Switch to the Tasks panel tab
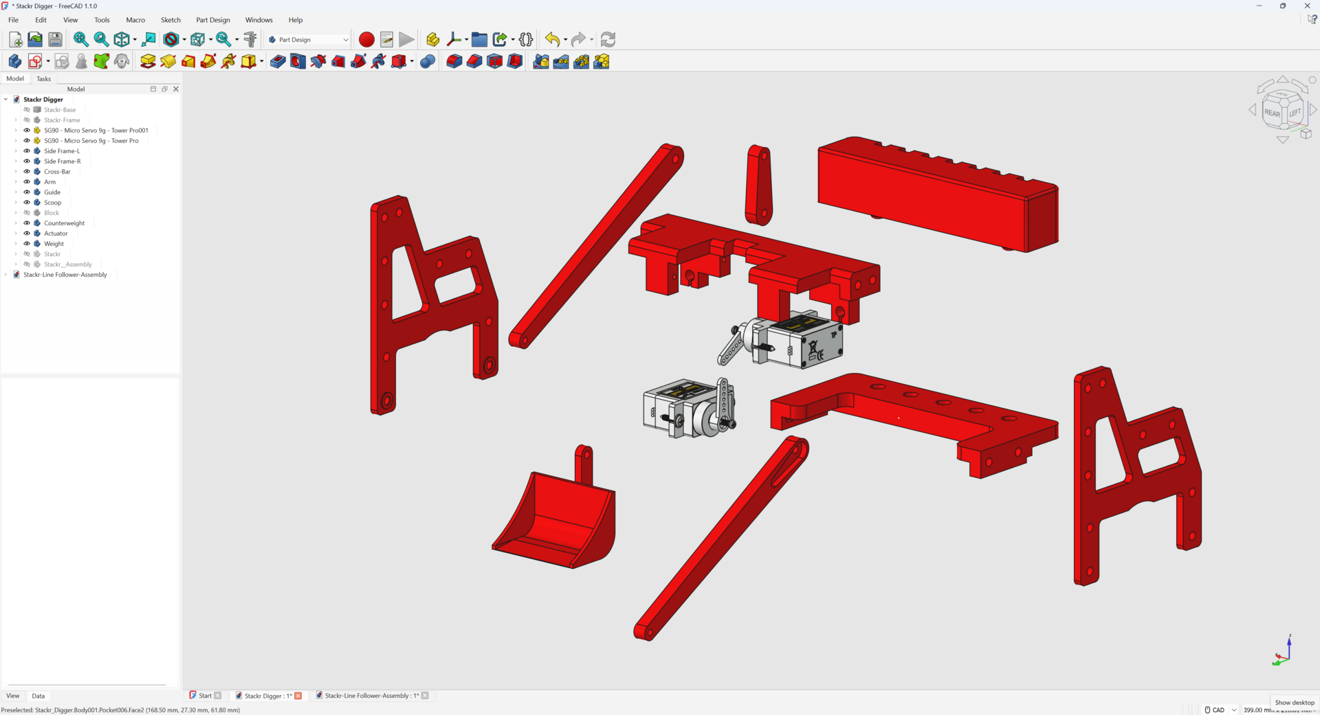This screenshot has width=1320, height=715. point(43,79)
